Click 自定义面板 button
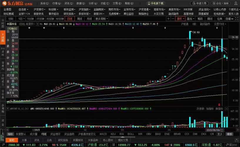The width and height of the screenshot is (240, 147). tap(221, 3)
